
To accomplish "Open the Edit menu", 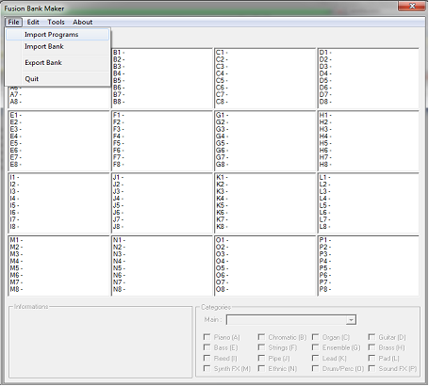I will (33, 22).
